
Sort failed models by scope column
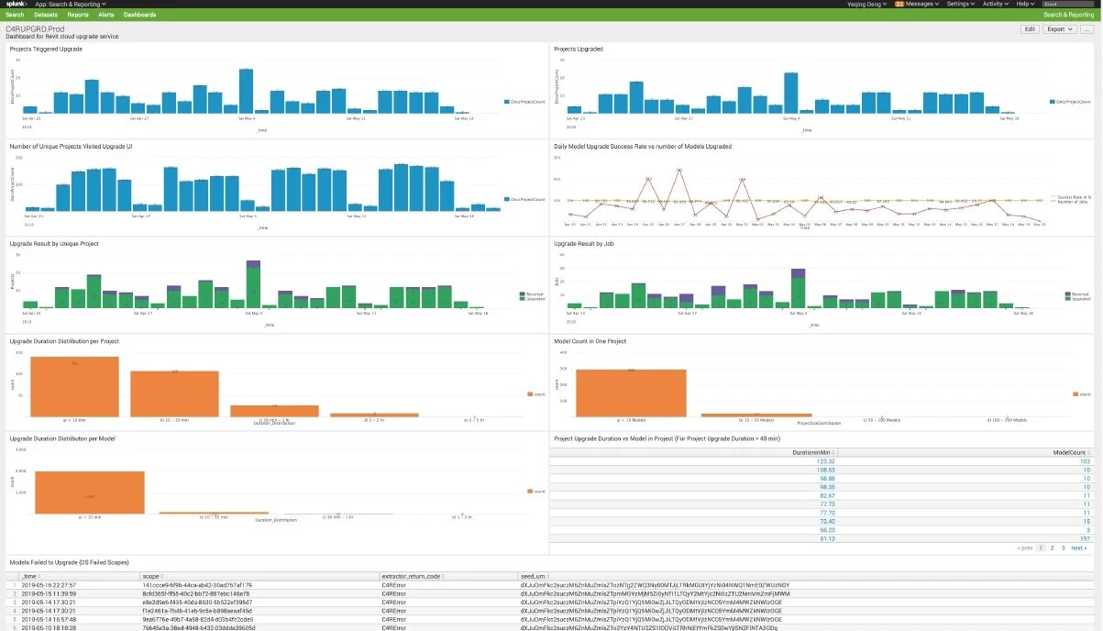[x=153, y=576]
